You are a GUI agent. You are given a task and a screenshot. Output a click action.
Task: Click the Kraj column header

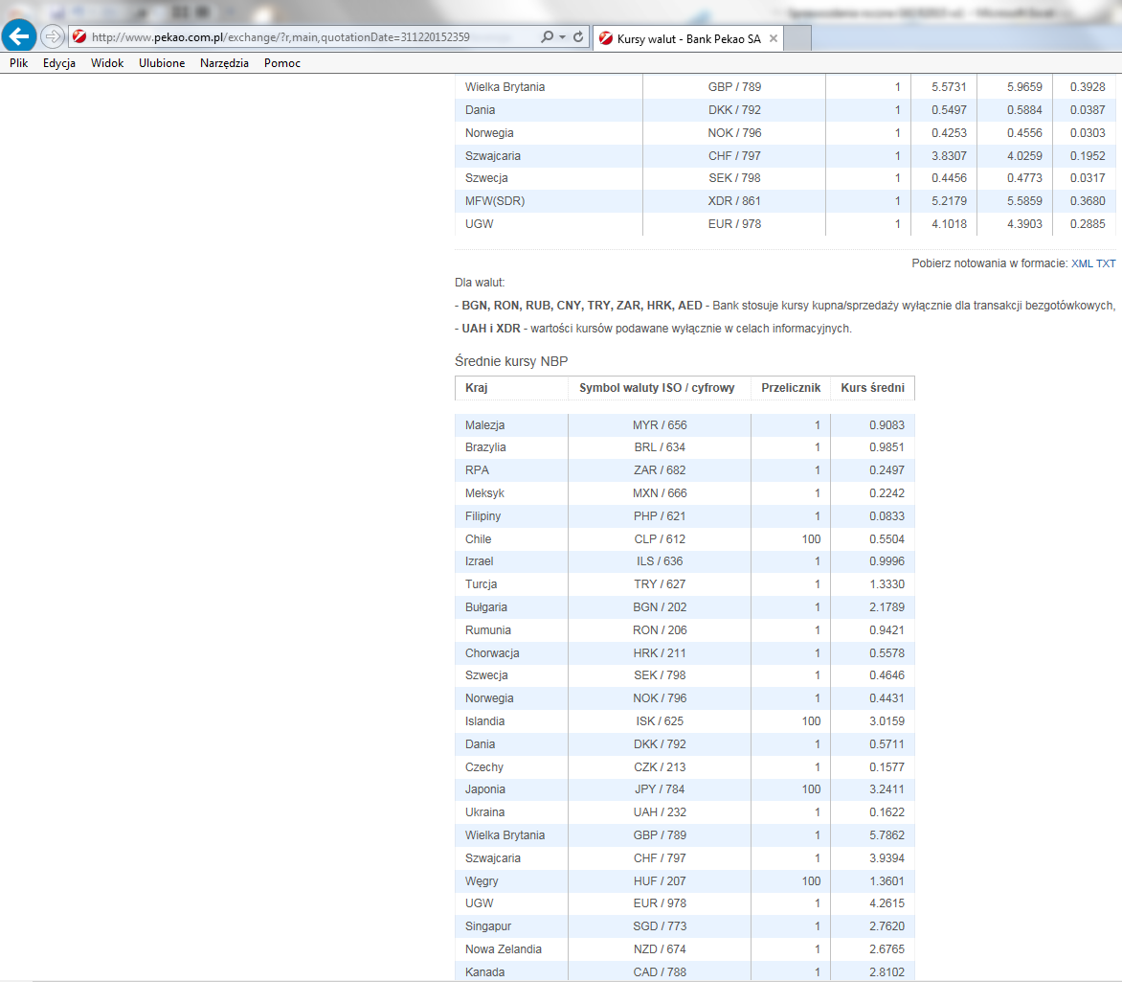476,387
